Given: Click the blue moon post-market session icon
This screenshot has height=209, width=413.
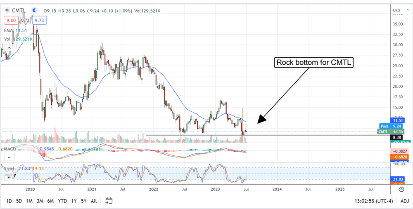Looking at the screenshot, I should coord(34,11).
